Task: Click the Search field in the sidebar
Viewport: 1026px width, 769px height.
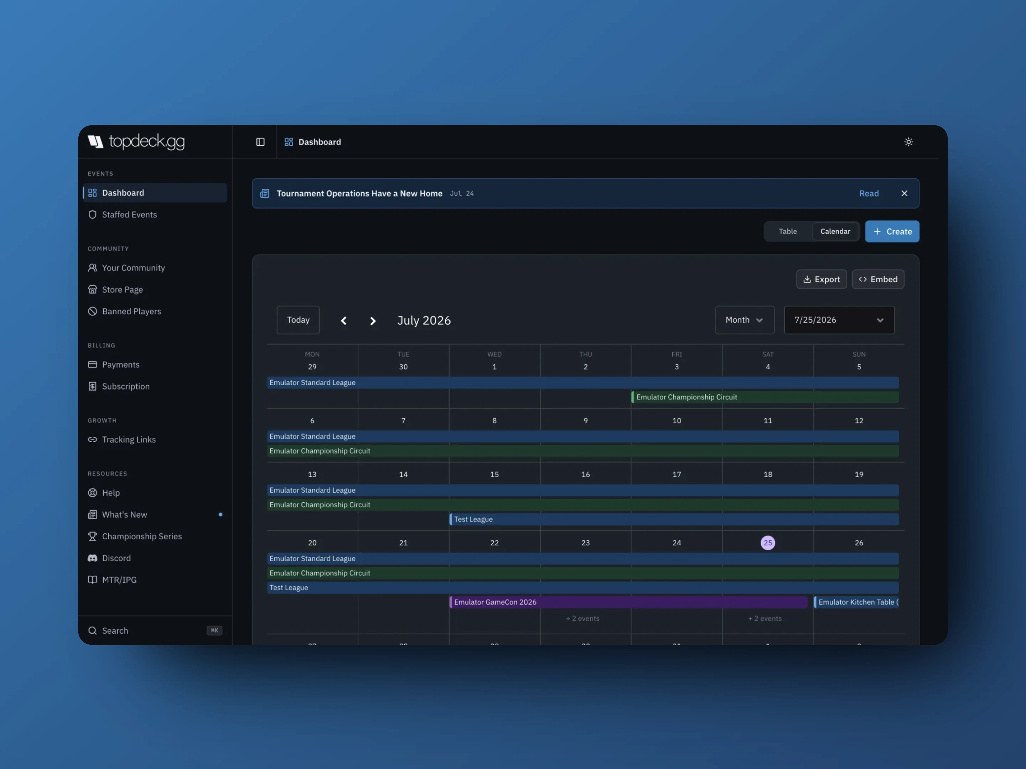Action: pyautogui.click(x=155, y=631)
